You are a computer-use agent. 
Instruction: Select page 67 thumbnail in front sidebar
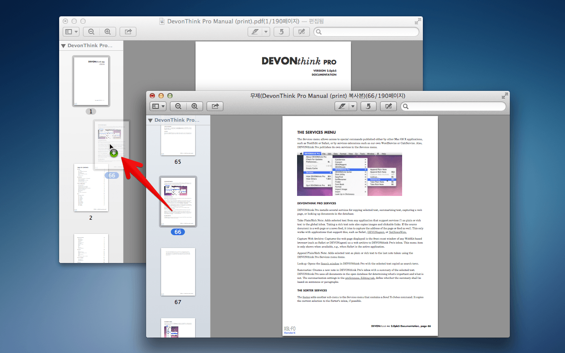pyautogui.click(x=178, y=272)
